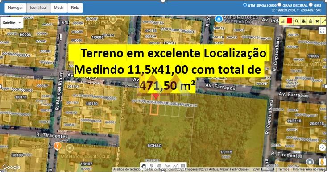The image size is (327, 172).
Task: Switch to Medir mode
Action: click(x=59, y=8)
